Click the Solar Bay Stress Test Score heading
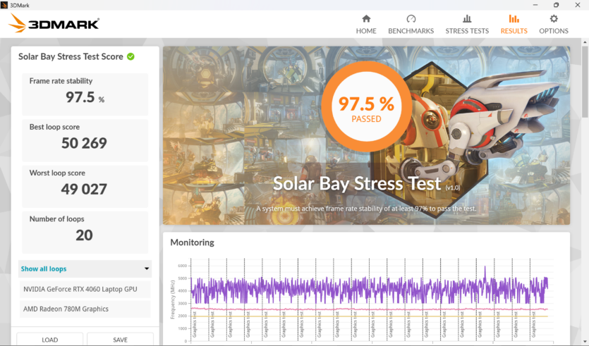The width and height of the screenshot is (589, 346). [x=71, y=56]
